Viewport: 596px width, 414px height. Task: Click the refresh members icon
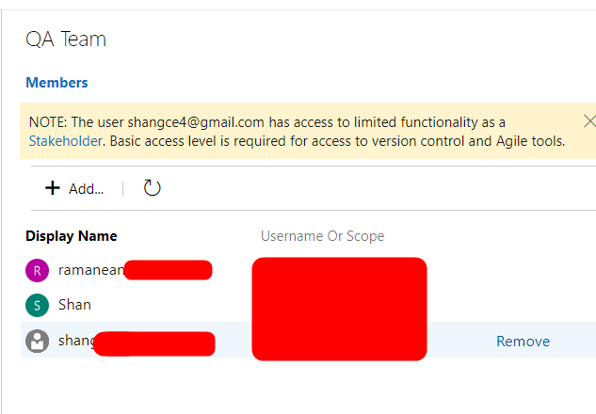pyautogui.click(x=152, y=187)
